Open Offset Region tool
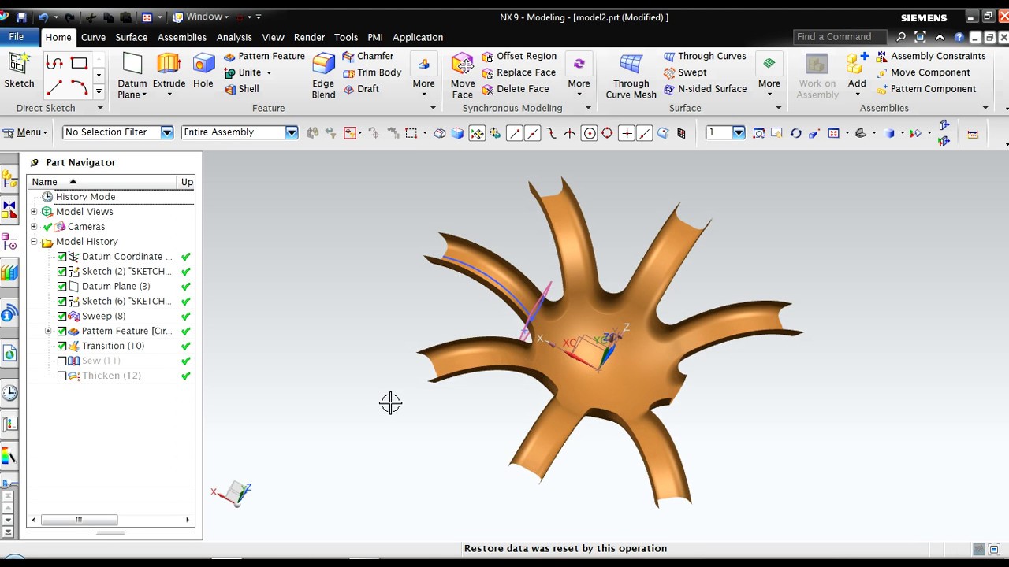Screen dimensions: 1009x567 point(519,56)
